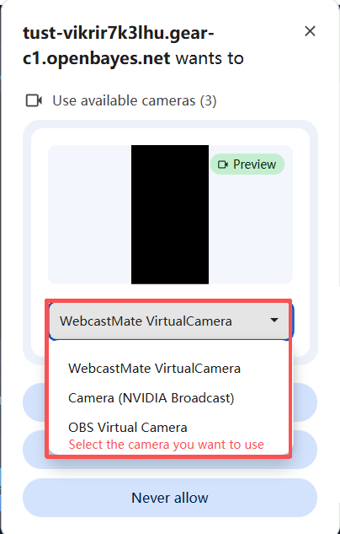Open the WebcastMate VirtualCamera combo box
Viewport: 340px width, 534px height.
tap(169, 321)
